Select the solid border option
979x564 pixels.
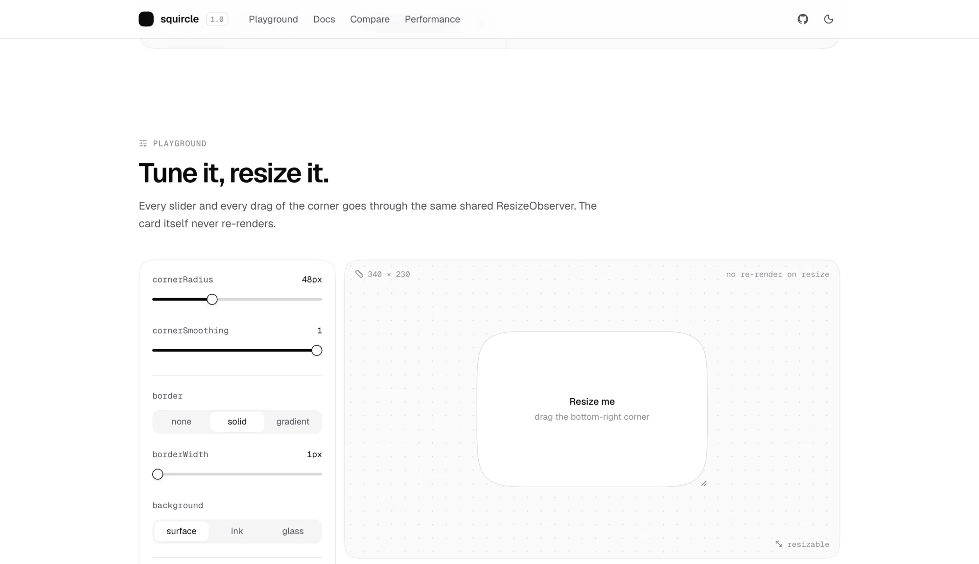coord(237,422)
